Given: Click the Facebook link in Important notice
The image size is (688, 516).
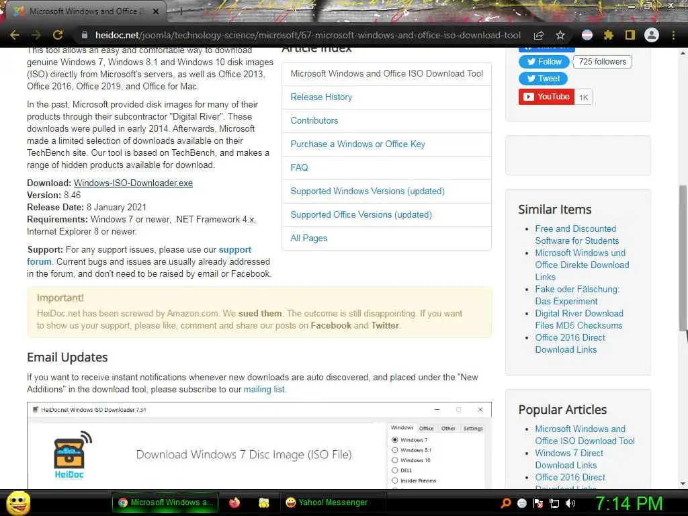Looking at the screenshot, I should click(331, 326).
